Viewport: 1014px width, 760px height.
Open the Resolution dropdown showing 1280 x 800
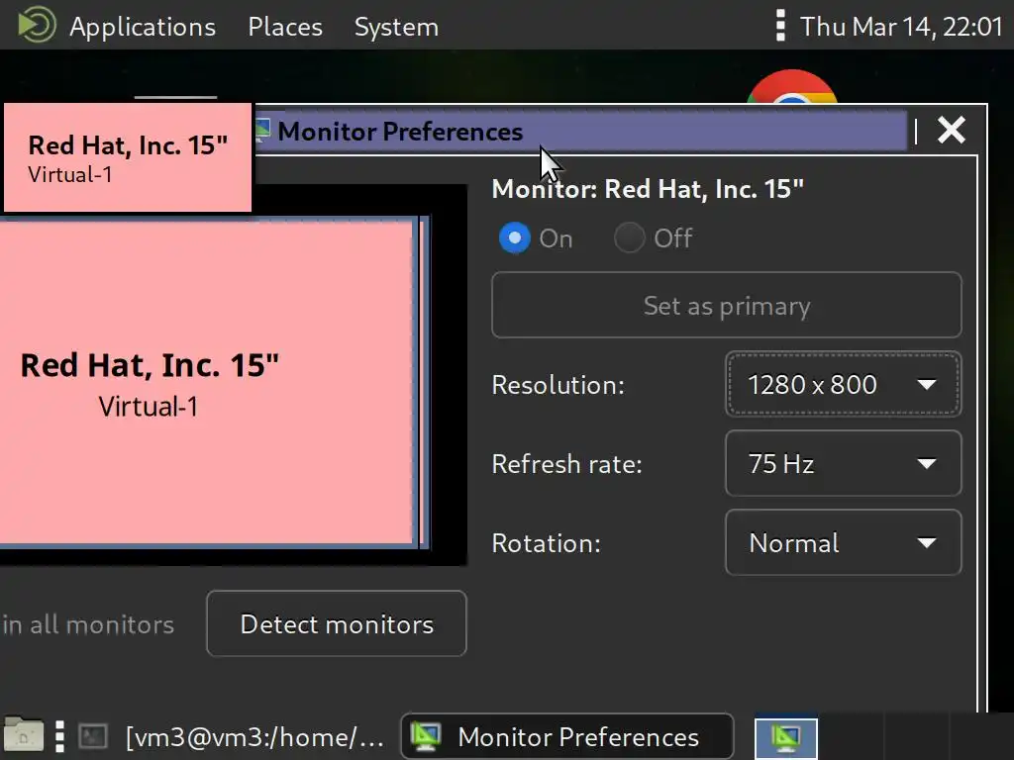click(844, 385)
